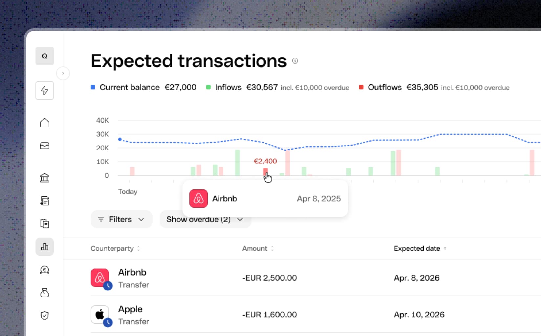
Task: Click the red Outflows legend swatch
Action: click(x=361, y=87)
